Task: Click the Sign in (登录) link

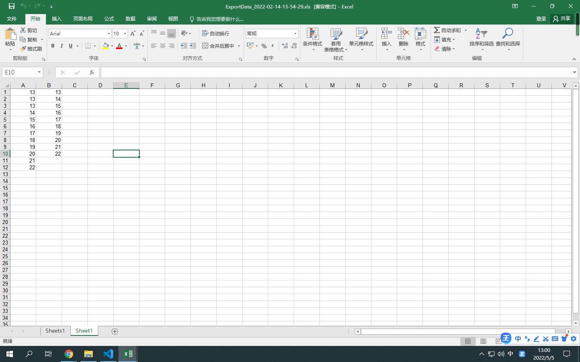Action: 541,19
